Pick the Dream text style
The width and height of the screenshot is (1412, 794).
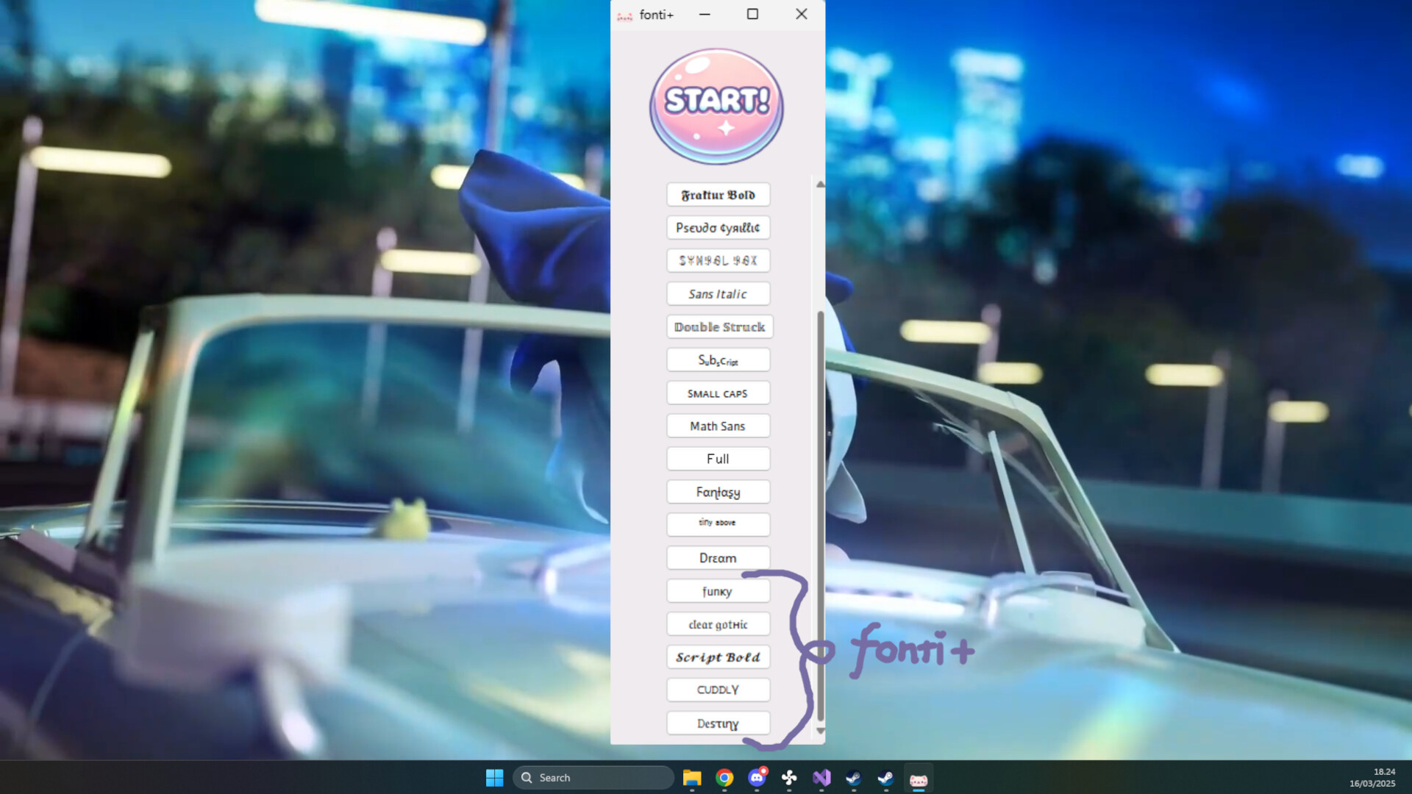(x=717, y=557)
